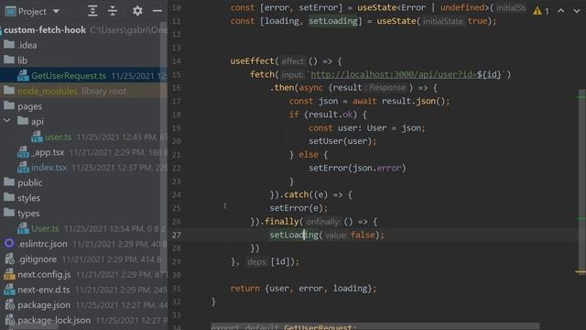Open _app.tsx file
The image size is (586, 330).
pos(48,152)
